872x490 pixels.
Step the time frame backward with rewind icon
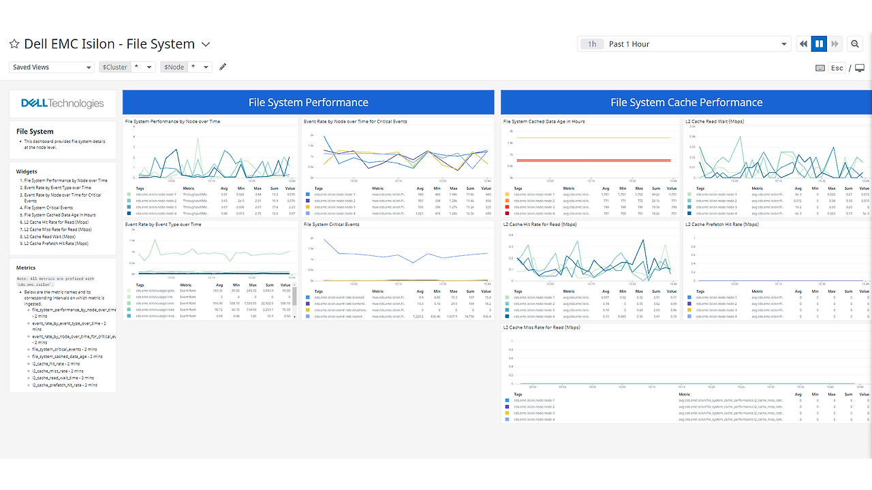click(804, 44)
